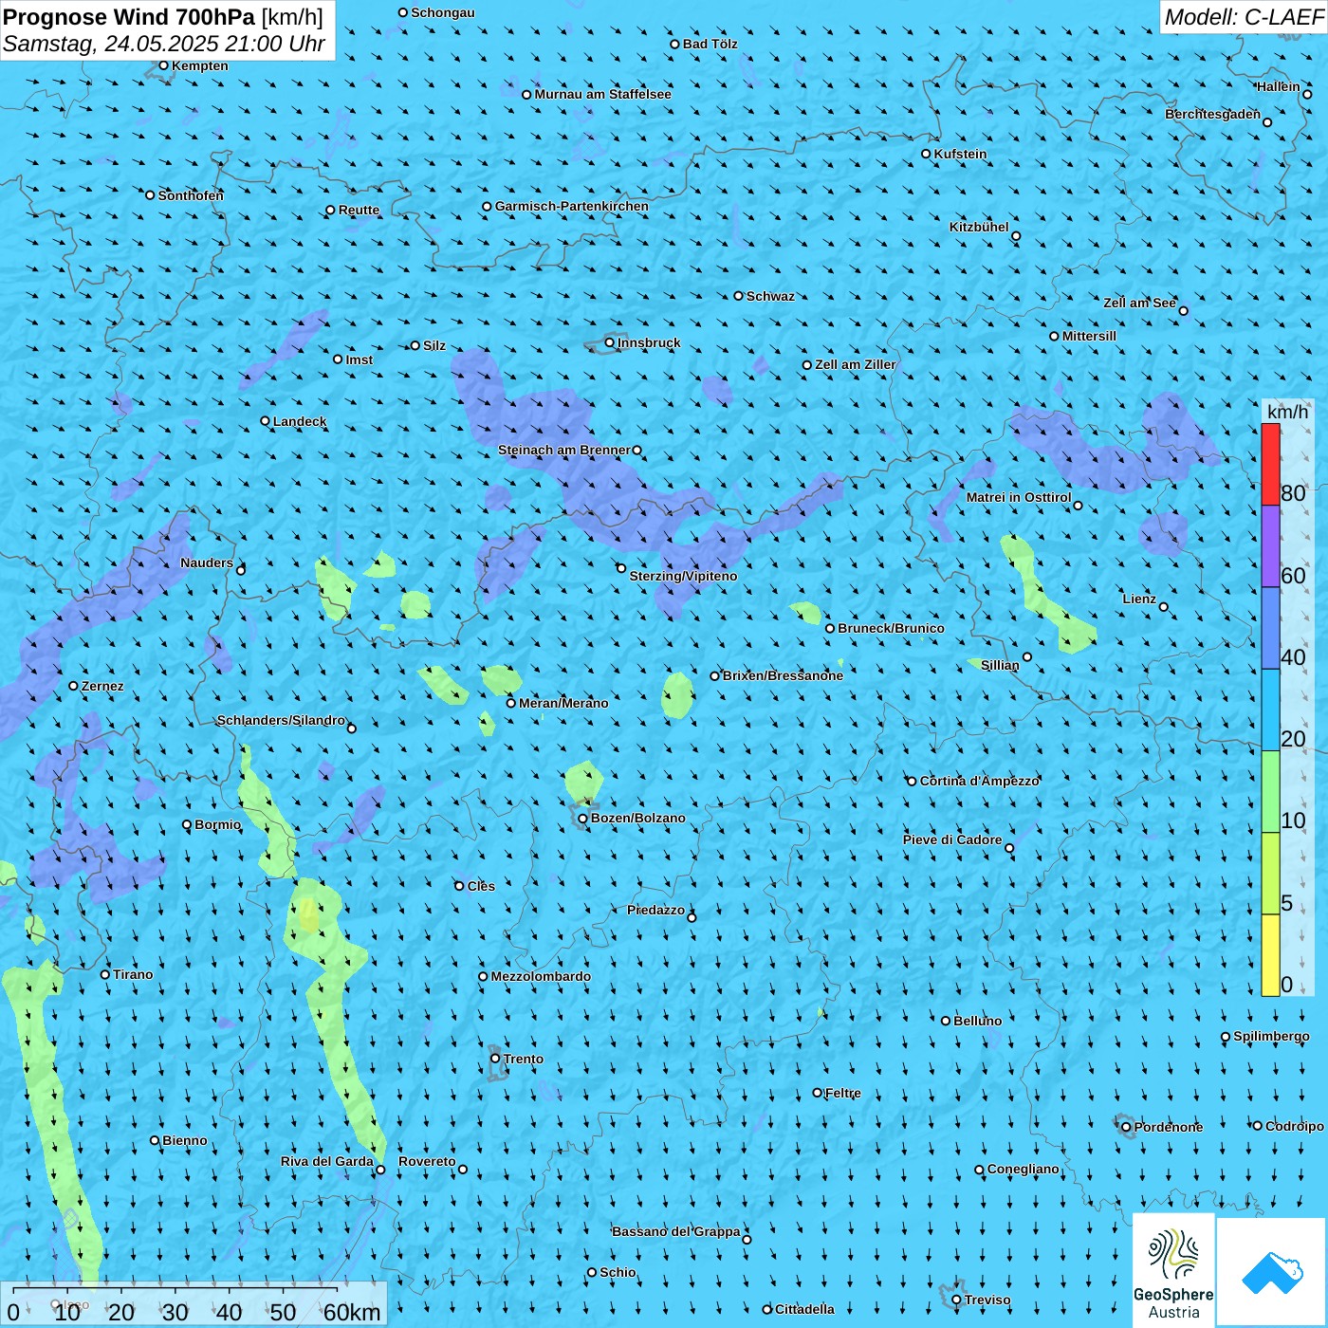Click the Zell am Ziller label
This screenshot has width=1328, height=1328.
click(856, 364)
